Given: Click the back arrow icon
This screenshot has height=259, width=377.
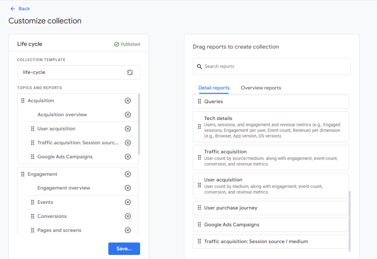Looking at the screenshot, I should (13, 9).
